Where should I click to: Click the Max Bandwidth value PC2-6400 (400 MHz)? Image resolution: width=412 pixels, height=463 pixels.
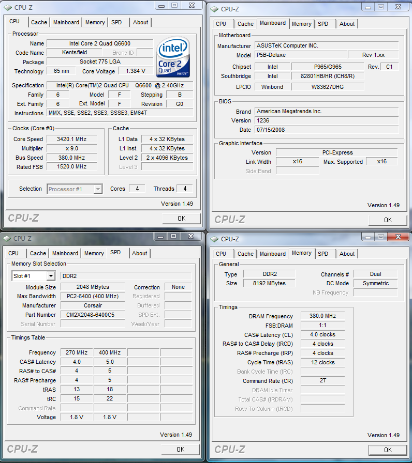[93, 296]
